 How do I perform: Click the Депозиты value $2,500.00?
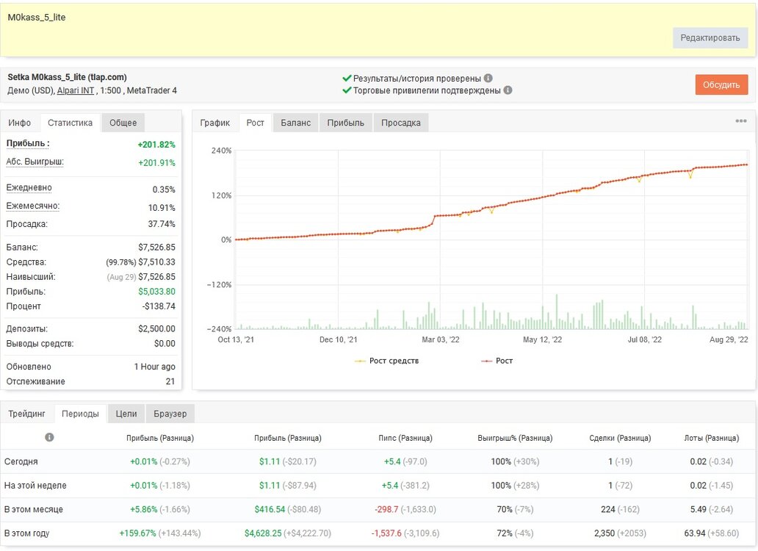(156, 328)
